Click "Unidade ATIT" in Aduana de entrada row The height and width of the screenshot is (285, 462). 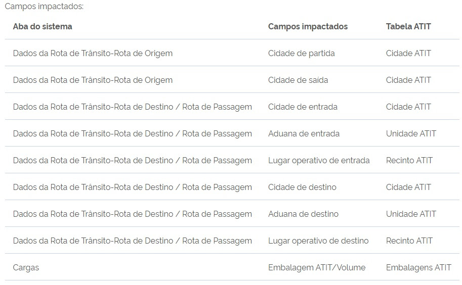tap(411, 133)
